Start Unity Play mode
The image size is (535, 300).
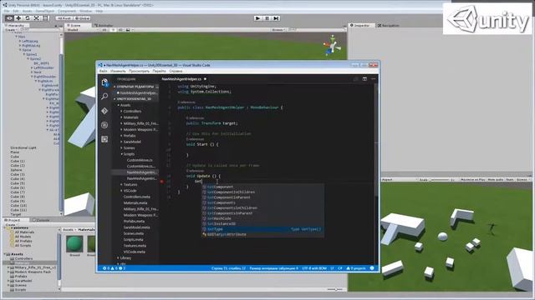(258, 18)
